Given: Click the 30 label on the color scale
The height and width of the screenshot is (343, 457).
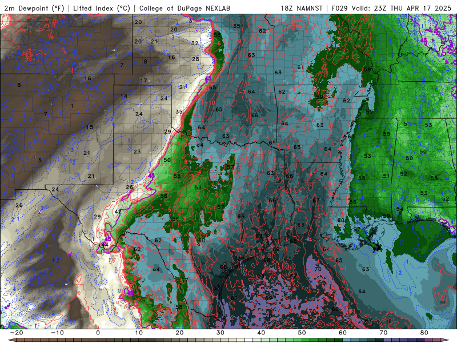Looking at the screenshot, I should click(221, 333).
